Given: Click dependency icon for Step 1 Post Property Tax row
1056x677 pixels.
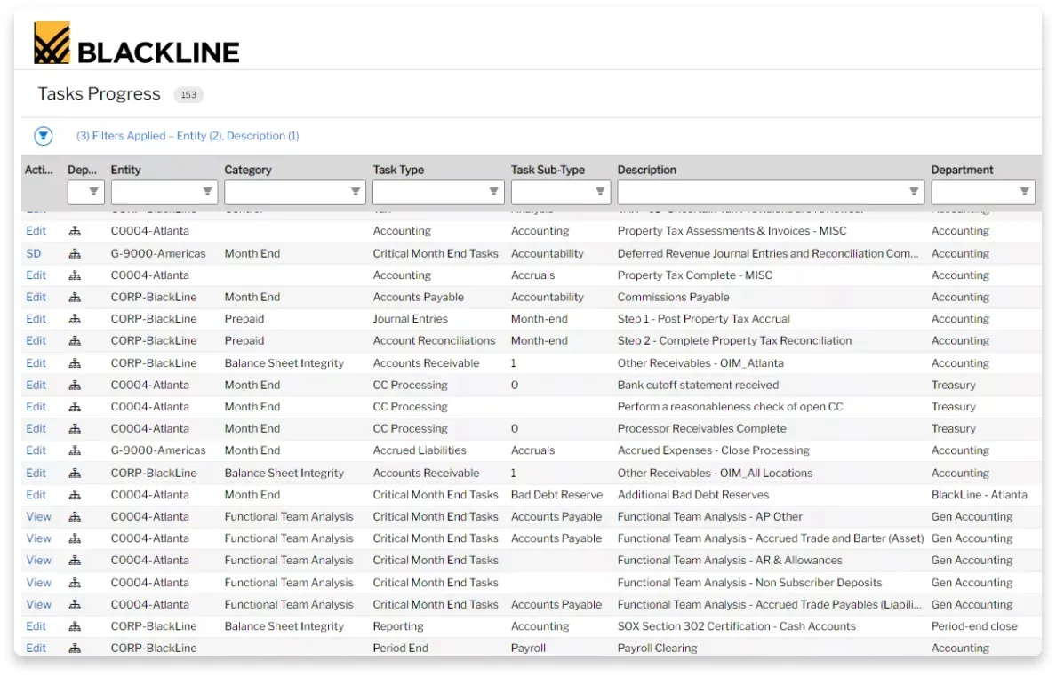Looking at the screenshot, I should click(75, 318).
